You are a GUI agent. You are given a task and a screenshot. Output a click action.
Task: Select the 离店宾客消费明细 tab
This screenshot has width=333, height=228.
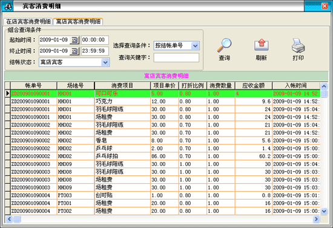pos(78,22)
